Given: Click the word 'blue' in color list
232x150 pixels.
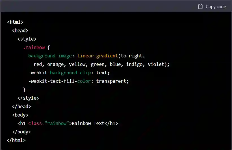Looking at the screenshot, I should tap(115, 64).
